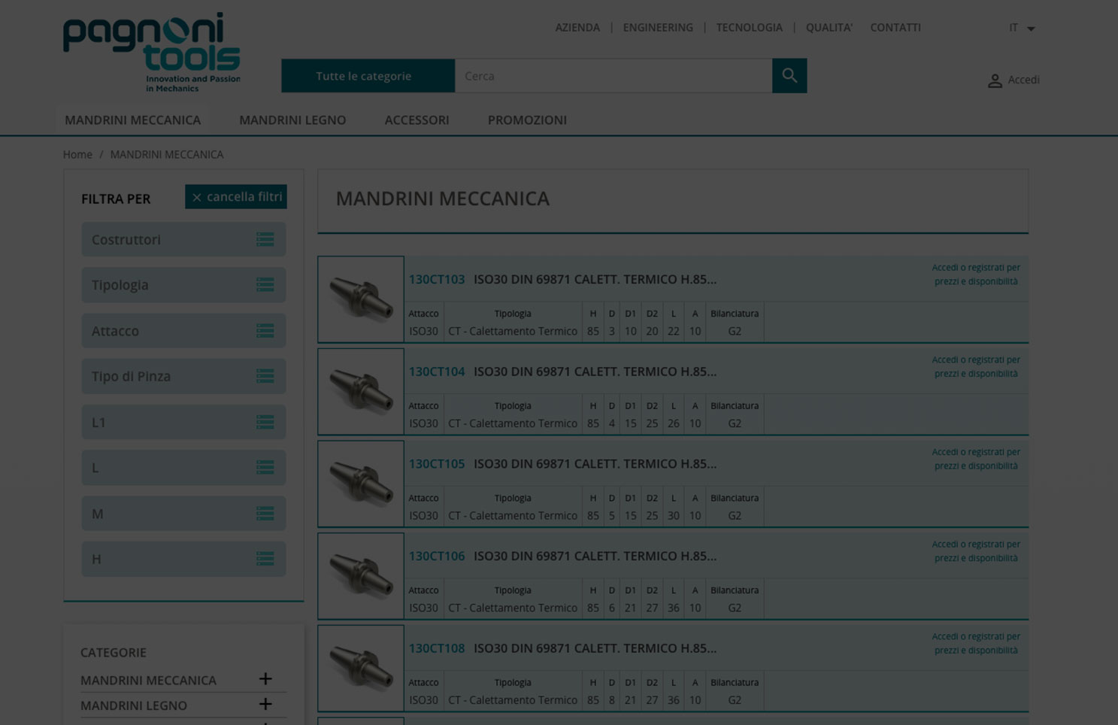Click the L1 filter list icon

[x=265, y=422]
